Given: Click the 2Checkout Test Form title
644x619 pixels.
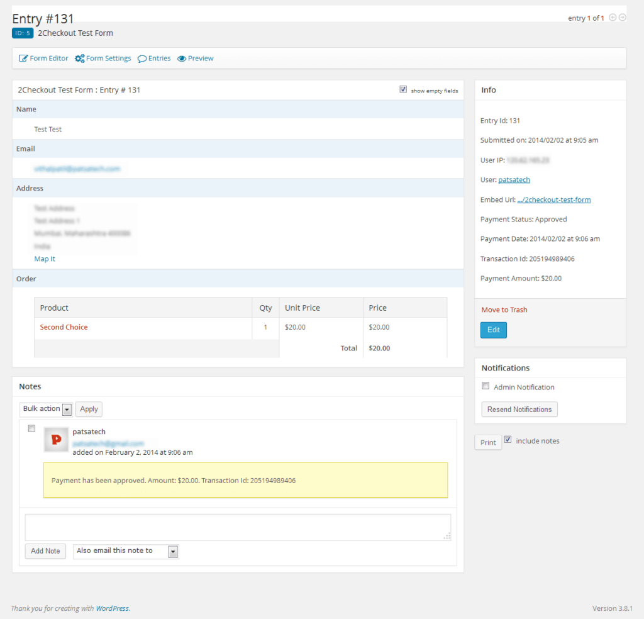Looking at the screenshot, I should pyautogui.click(x=75, y=33).
